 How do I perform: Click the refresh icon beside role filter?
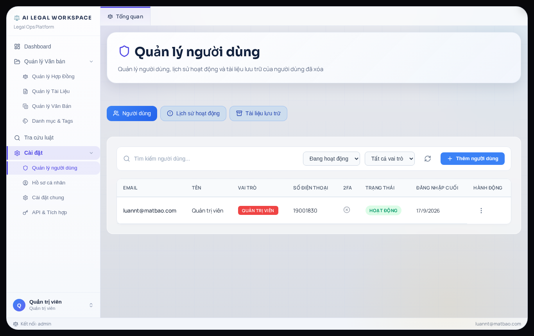pos(428,159)
